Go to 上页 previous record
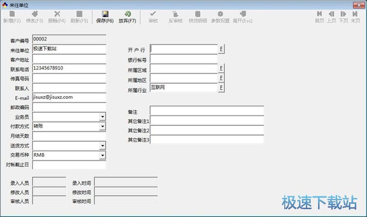367x217 pixels. (x=331, y=17)
